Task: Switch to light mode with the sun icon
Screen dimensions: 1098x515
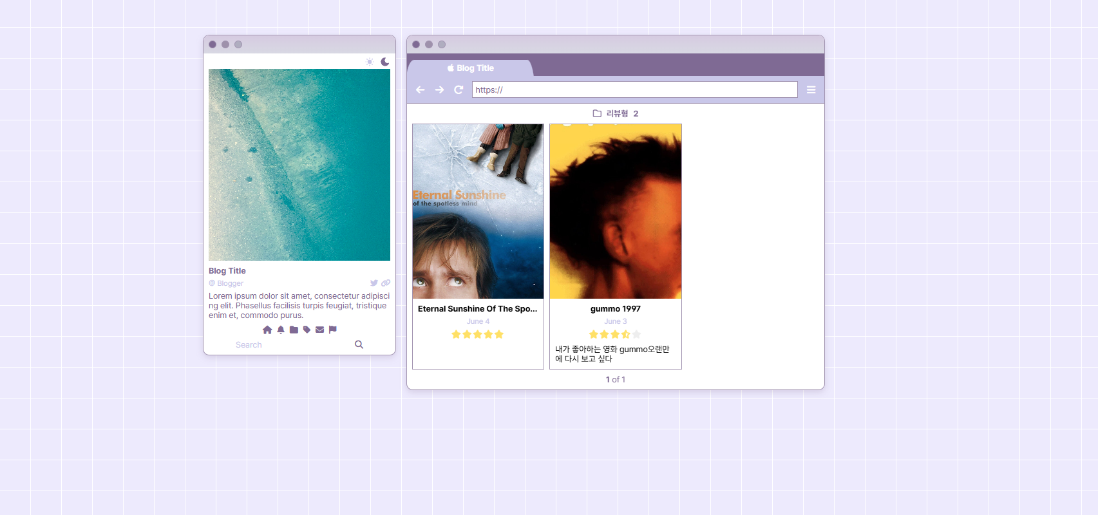Action: (x=370, y=62)
